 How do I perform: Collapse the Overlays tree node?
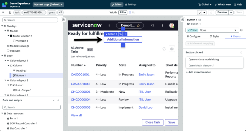click(x=2, y=26)
